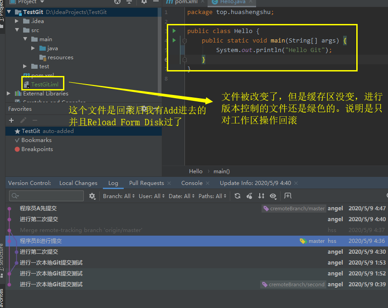The image size is (388, 308).
Task: Click main() in the editor breadcrumb
Action: 222,171
